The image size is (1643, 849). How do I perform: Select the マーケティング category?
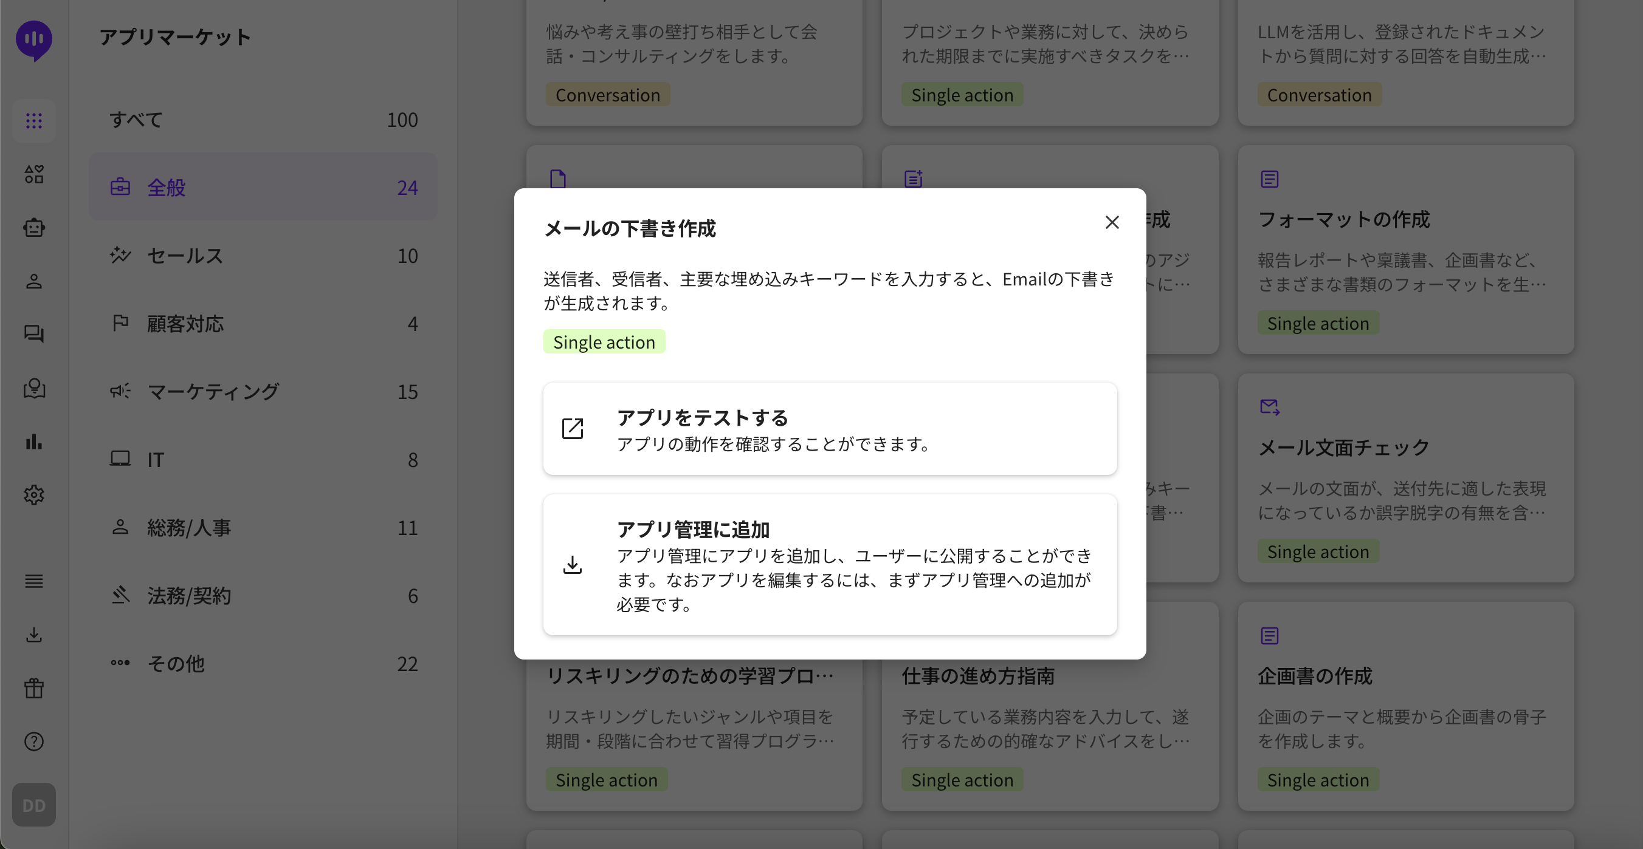click(x=263, y=391)
